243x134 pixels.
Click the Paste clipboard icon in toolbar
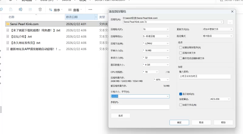[x=11, y=10]
